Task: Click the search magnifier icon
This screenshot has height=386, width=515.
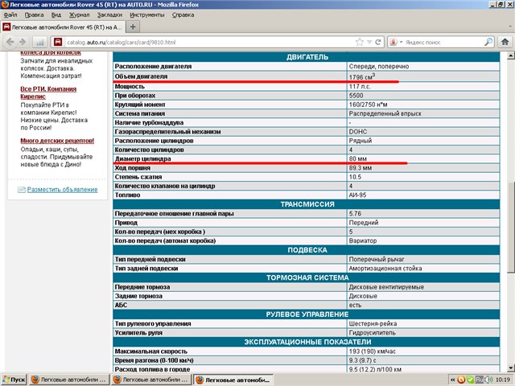Action: (x=488, y=42)
